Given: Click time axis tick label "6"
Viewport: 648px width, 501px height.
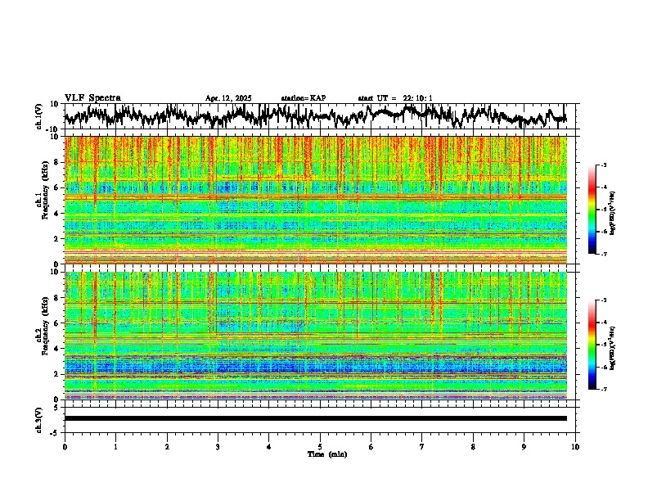Looking at the screenshot, I should coord(371,447).
